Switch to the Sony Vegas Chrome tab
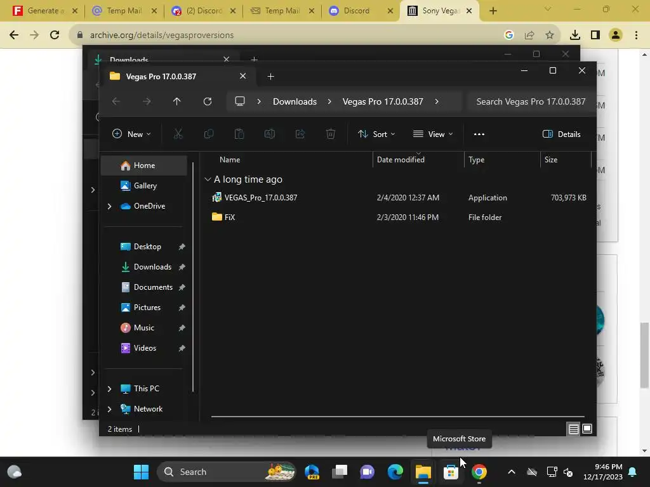The width and height of the screenshot is (650, 487). [x=439, y=11]
